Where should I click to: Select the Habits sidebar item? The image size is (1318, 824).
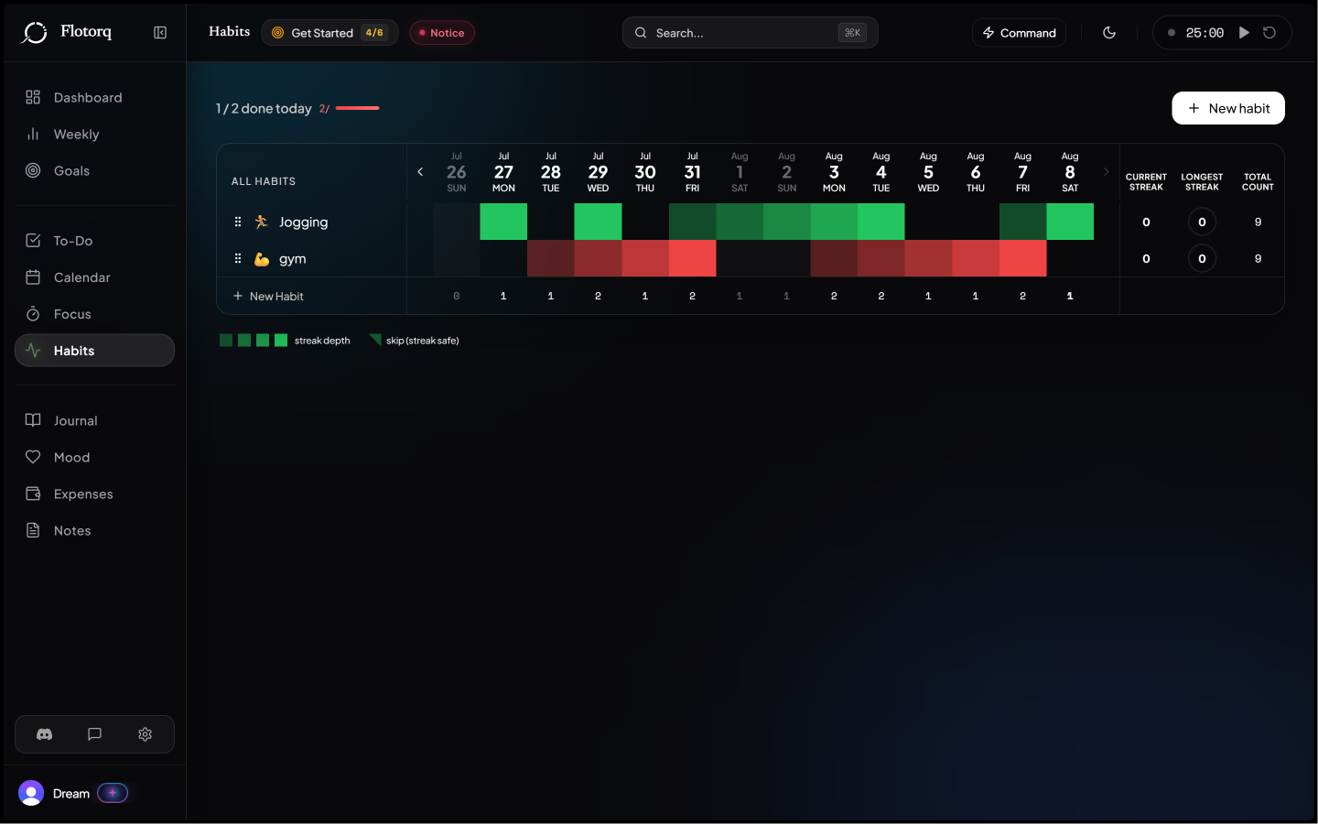pyautogui.click(x=94, y=351)
